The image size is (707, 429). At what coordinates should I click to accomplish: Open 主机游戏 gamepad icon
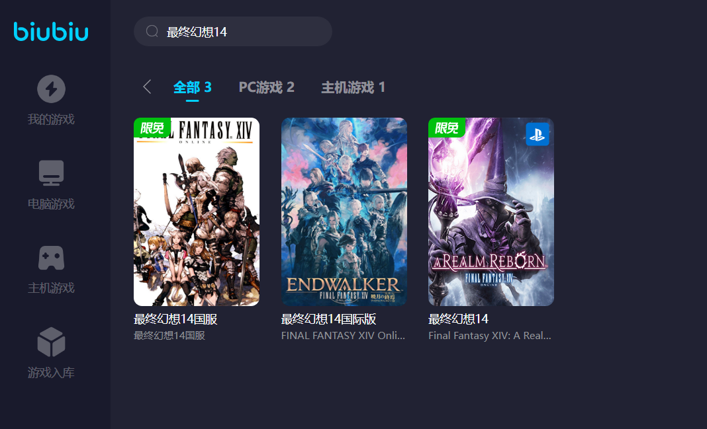click(x=51, y=258)
